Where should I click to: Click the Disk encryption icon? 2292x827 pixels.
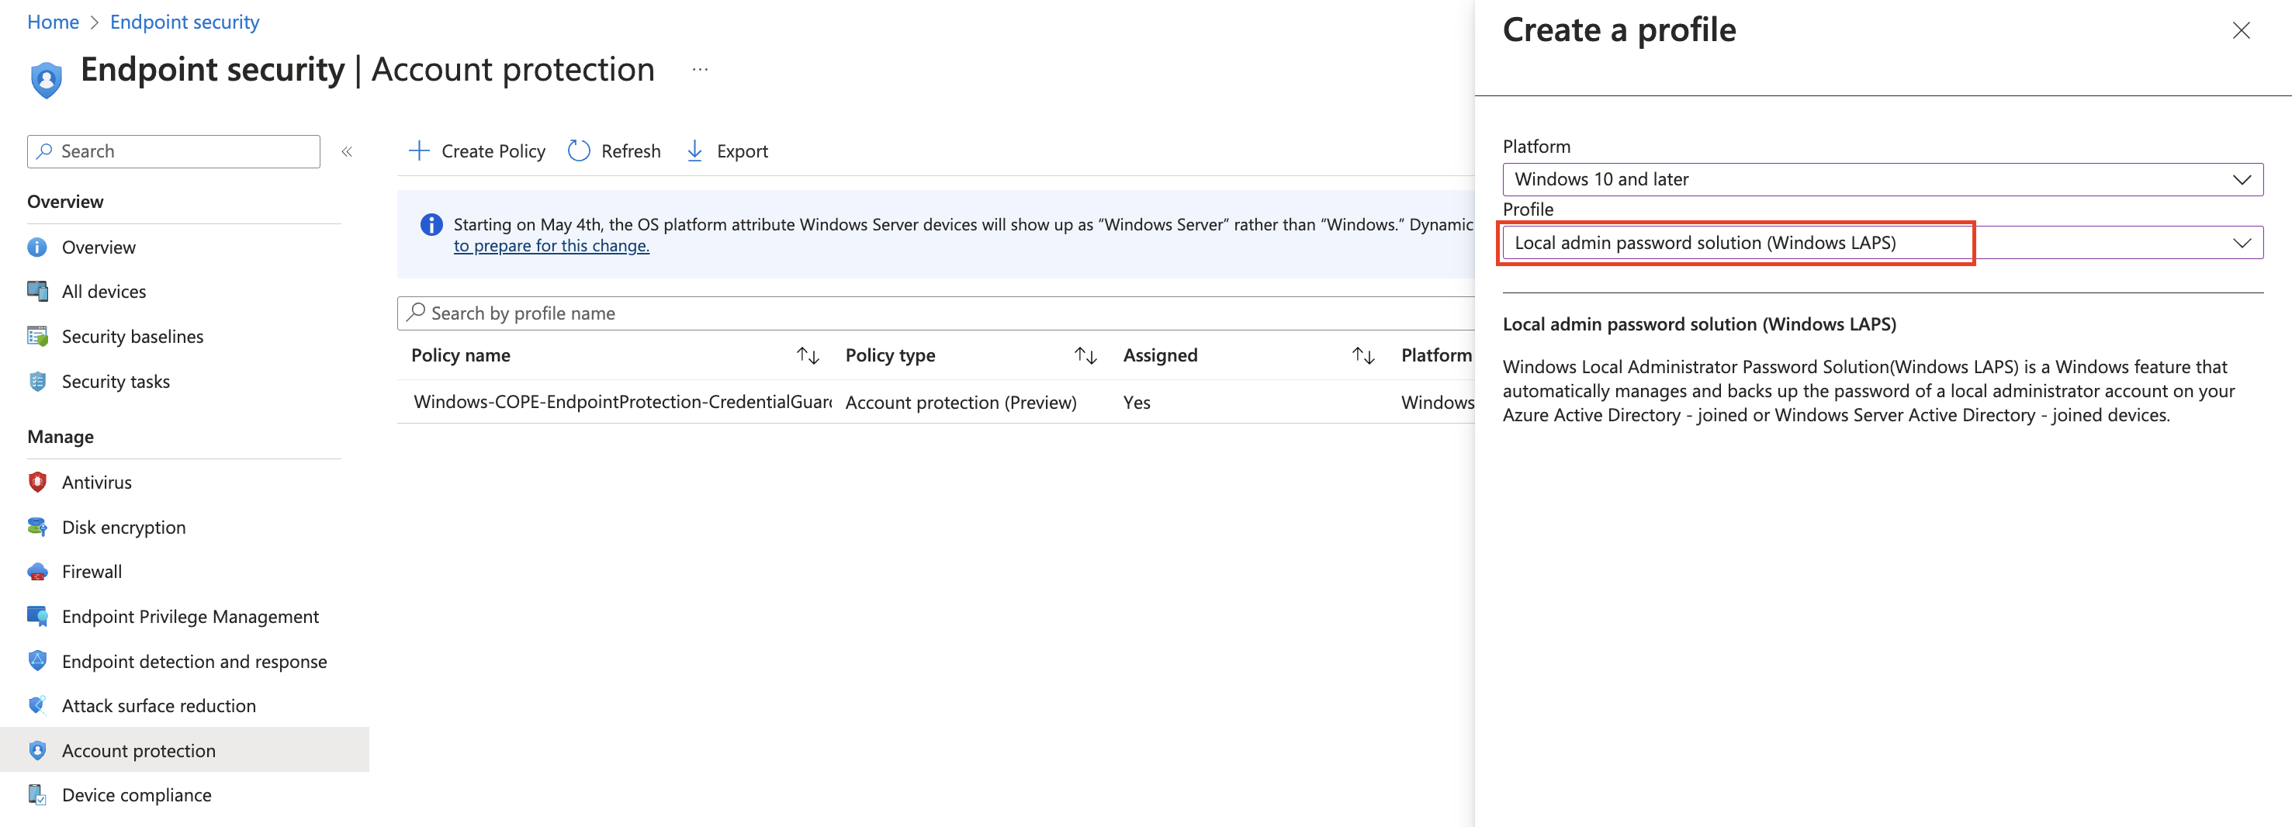tap(37, 528)
